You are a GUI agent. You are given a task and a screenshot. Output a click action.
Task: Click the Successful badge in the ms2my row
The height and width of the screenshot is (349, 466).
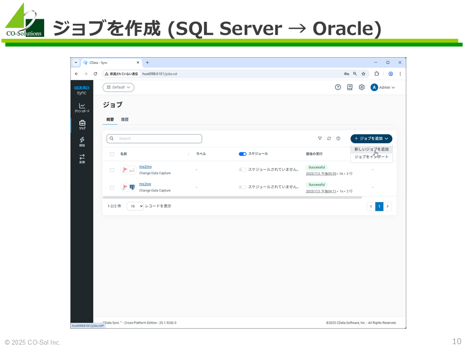click(x=316, y=167)
